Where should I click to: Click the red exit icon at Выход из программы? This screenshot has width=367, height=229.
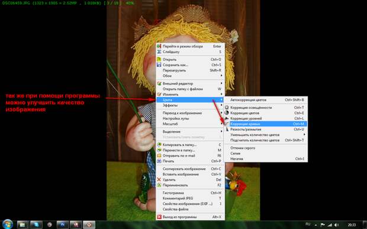click(x=159, y=217)
